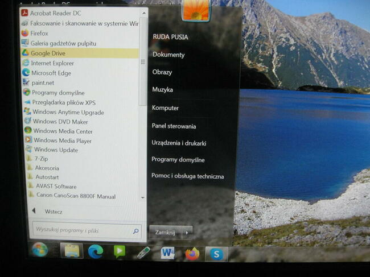Expand the 7-Zip folder
Viewport: 370px width, 277px height.
(38, 159)
